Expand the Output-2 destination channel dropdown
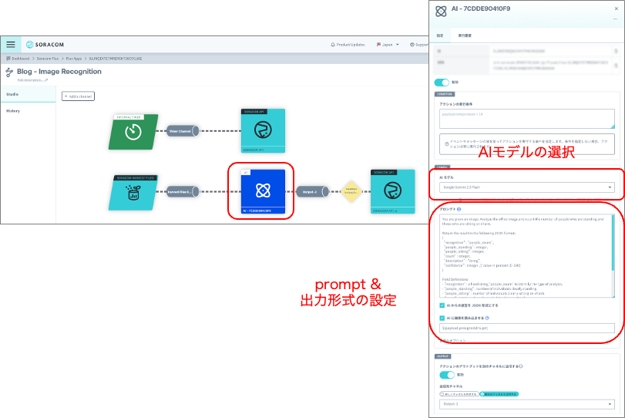The height and width of the screenshot is (418, 625). (527, 404)
